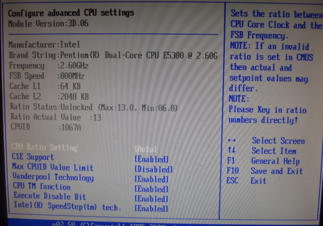Select Max CPUID Value Limit option

tap(53, 167)
